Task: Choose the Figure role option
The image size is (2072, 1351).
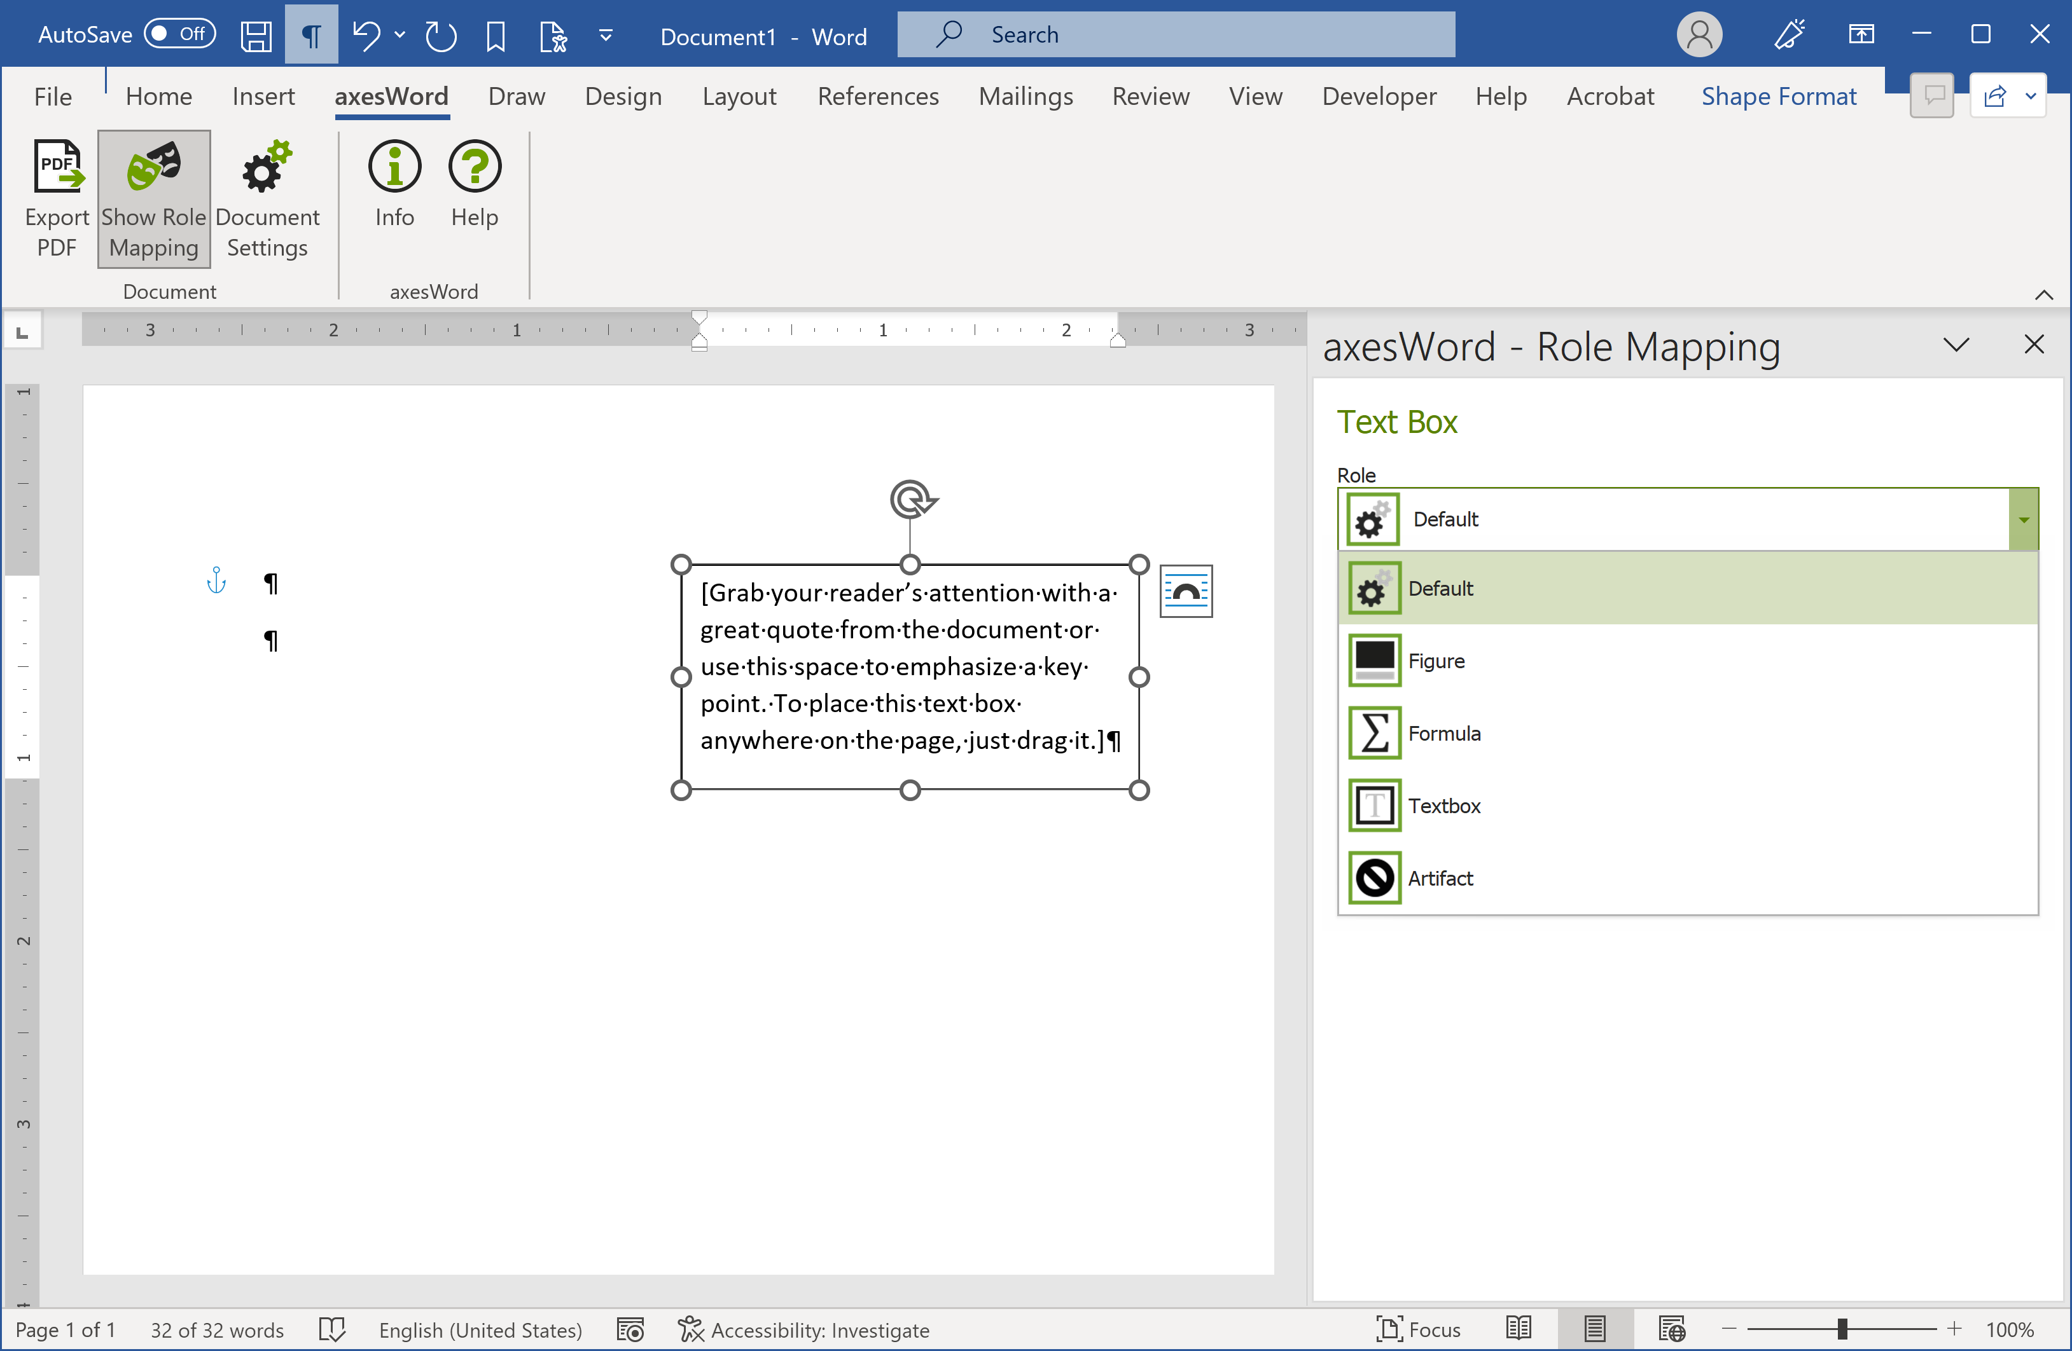Action: [1436, 661]
